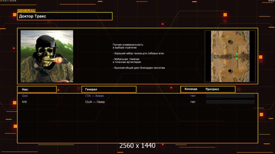The image size is (275, 154).
Task: Click NIK's team value Нет
Action: 193,102
